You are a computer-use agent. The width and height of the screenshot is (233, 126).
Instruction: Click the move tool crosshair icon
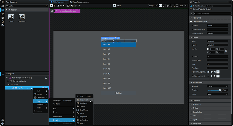pyautogui.click(x=61, y=6)
